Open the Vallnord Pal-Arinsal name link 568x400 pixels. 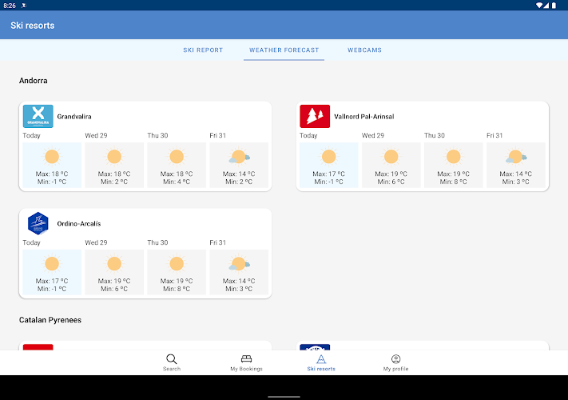[x=363, y=117]
